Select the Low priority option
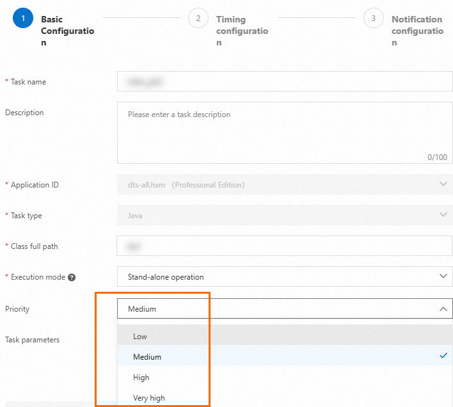 [x=140, y=336]
